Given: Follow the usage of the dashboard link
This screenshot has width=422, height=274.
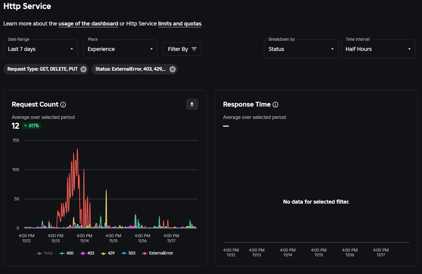Looking at the screenshot, I should coord(88,24).
